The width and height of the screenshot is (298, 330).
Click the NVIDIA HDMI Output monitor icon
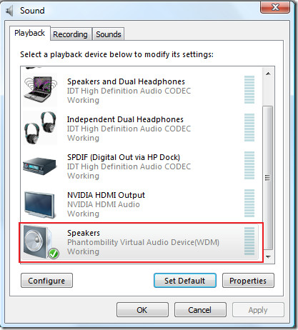point(40,204)
